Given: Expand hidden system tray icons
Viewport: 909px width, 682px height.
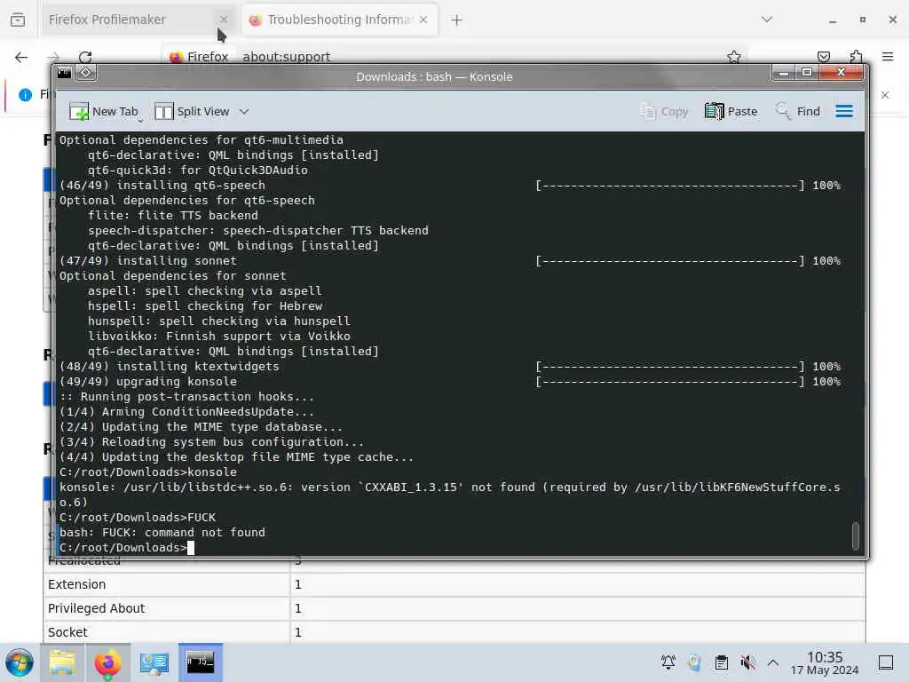Looking at the screenshot, I should tap(773, 662).
